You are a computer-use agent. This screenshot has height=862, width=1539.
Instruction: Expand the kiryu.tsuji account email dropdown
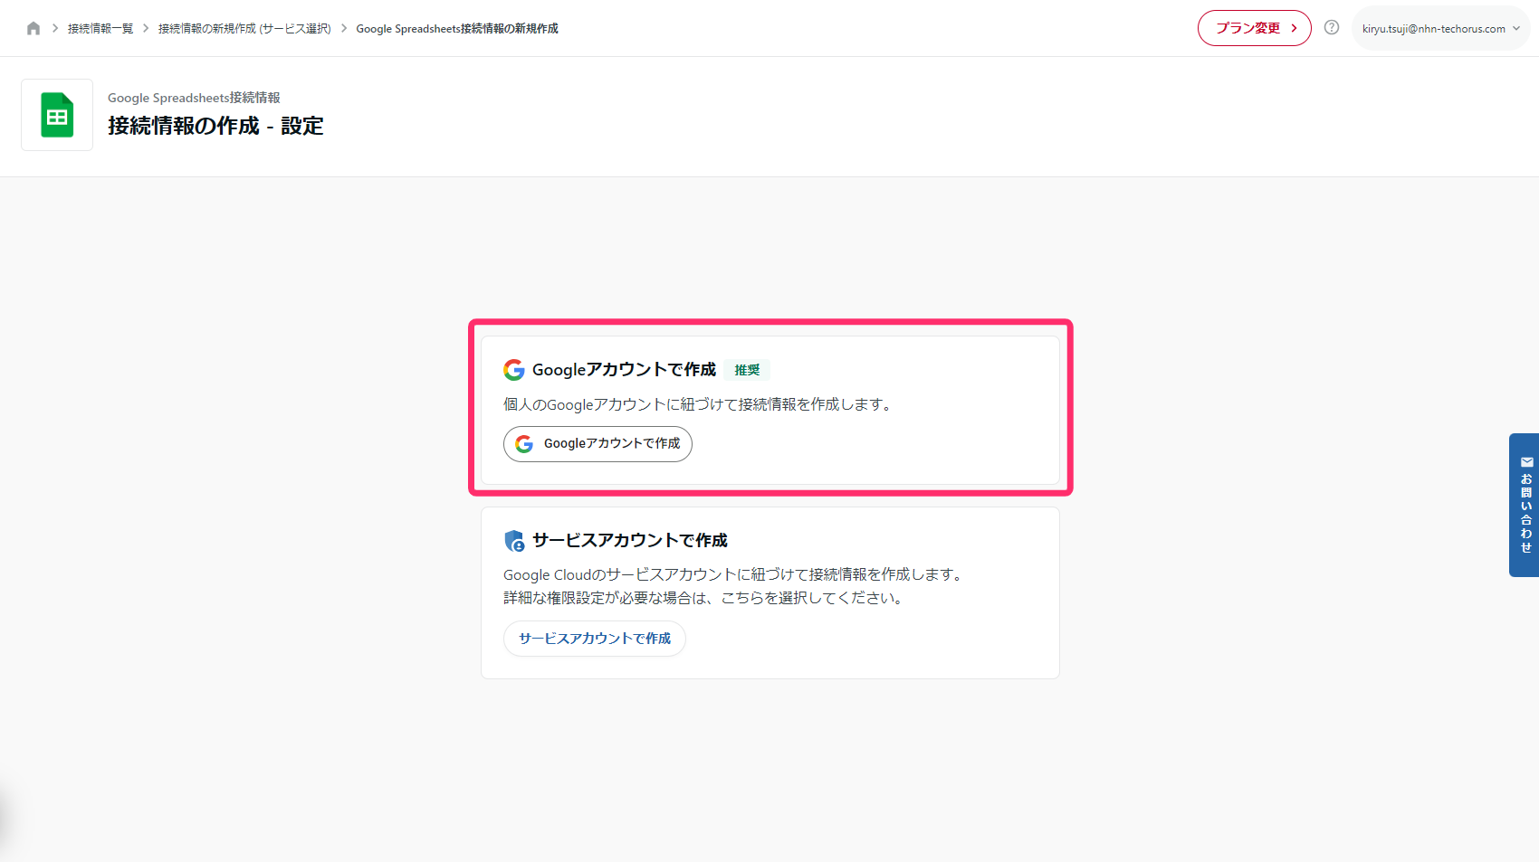pos(1433,29)
